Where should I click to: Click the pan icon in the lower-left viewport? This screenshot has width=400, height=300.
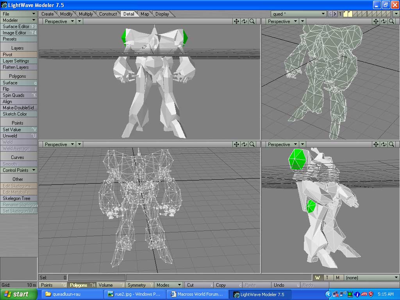click(x=236, y=145)
